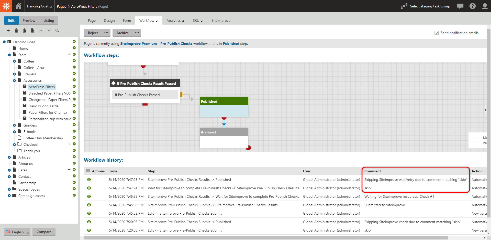Search pages with the magnifier icon
This screenshot has width=491, height=240.
57,30
